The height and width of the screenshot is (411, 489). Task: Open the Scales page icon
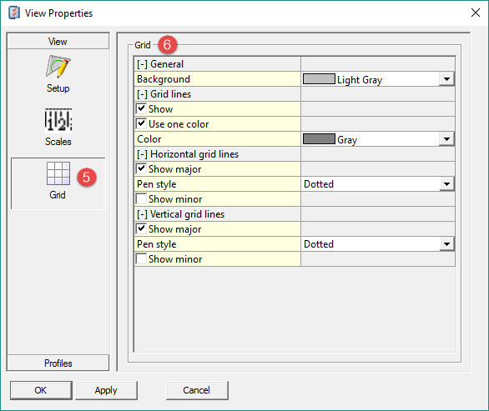point(58,120)
